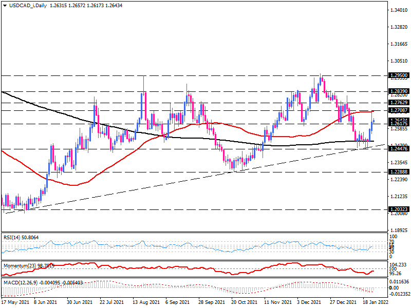Click the RSI(14) indicator label
The height and width of the screenshot is (308, 411).
point(13,238)
